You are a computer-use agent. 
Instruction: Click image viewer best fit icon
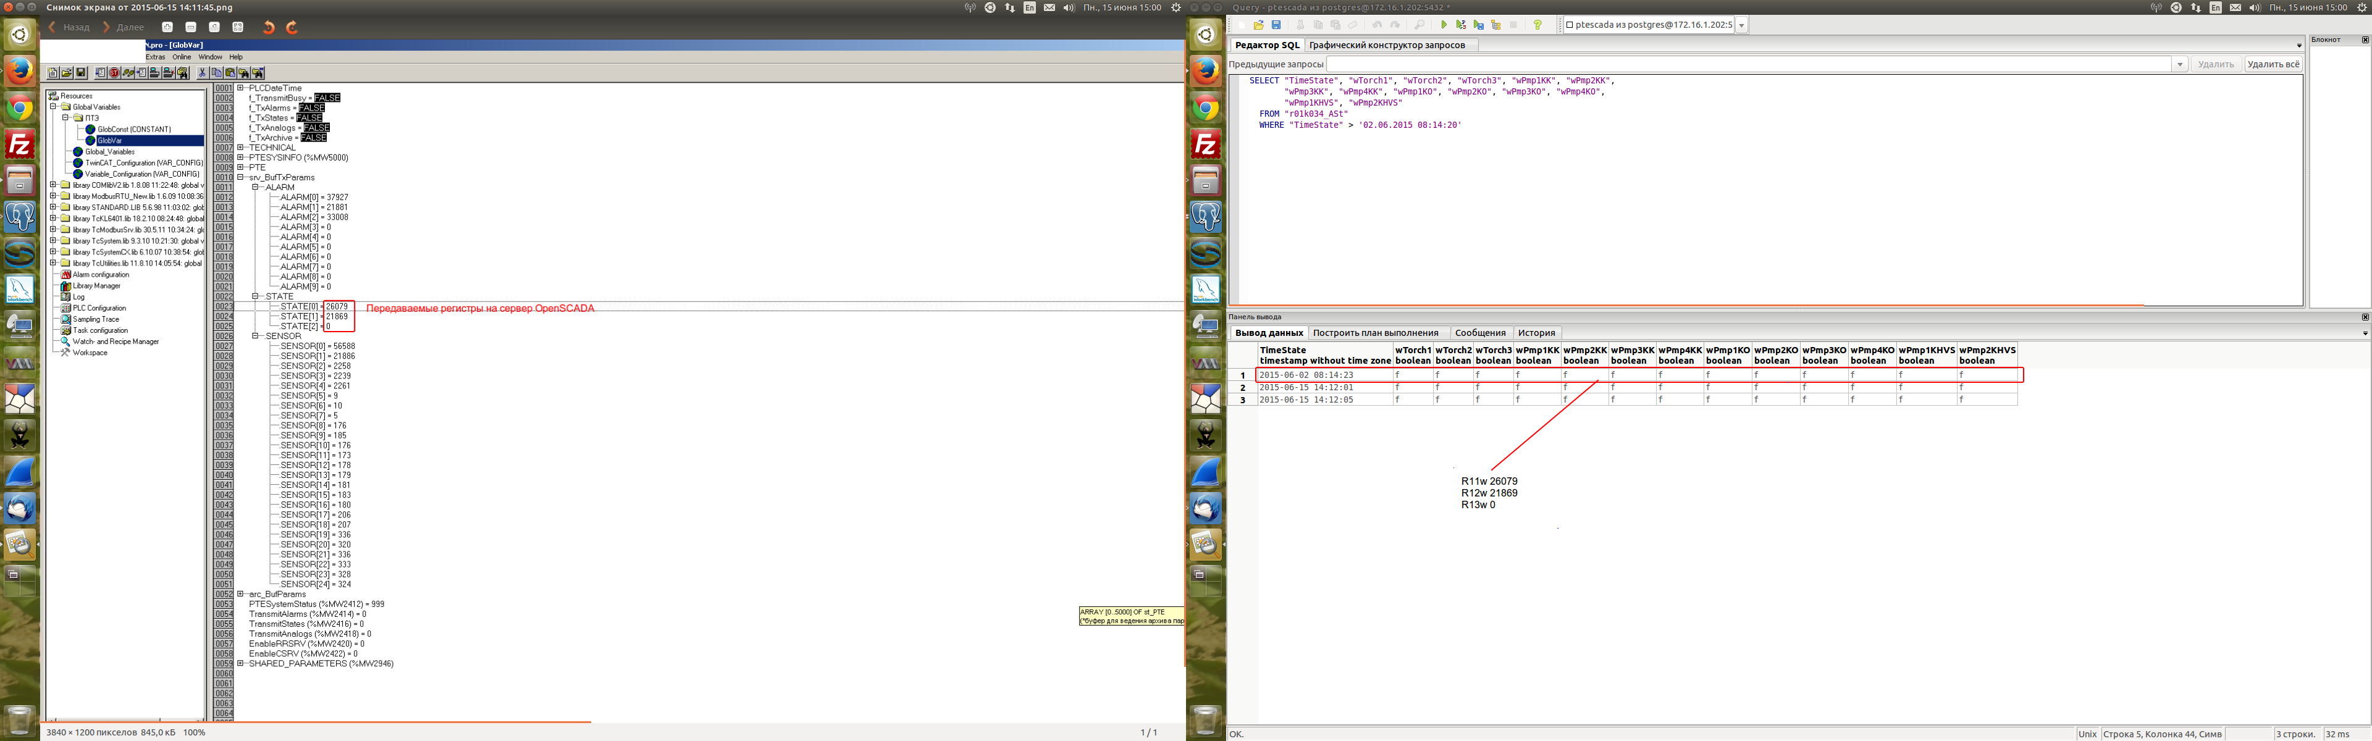pos(238,28)
